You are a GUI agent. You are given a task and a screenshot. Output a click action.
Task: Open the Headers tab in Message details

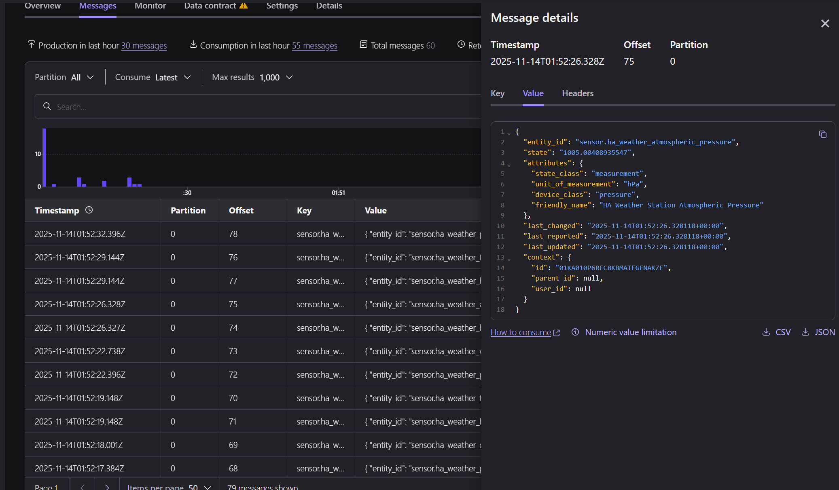pos(578,93)
